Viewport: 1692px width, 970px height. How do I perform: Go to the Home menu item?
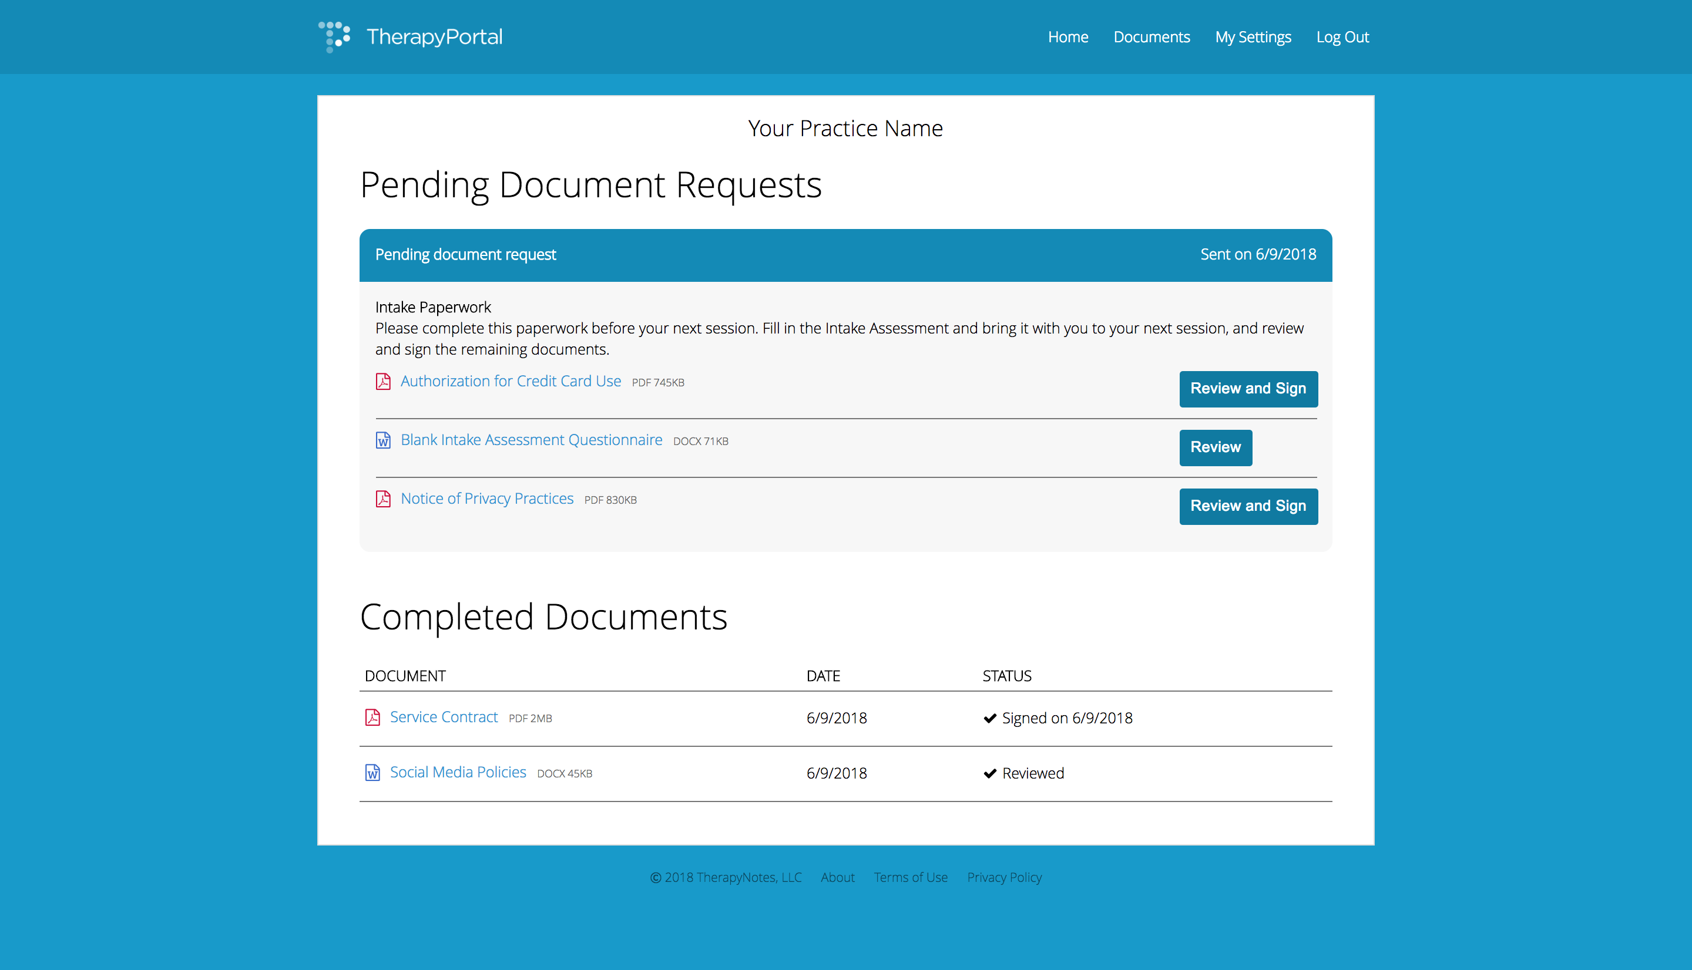tap(1067, 38)
